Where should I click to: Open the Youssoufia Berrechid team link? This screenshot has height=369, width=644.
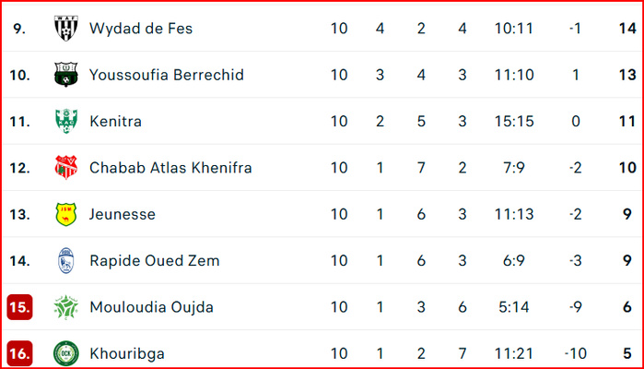(x=166, y=75)
